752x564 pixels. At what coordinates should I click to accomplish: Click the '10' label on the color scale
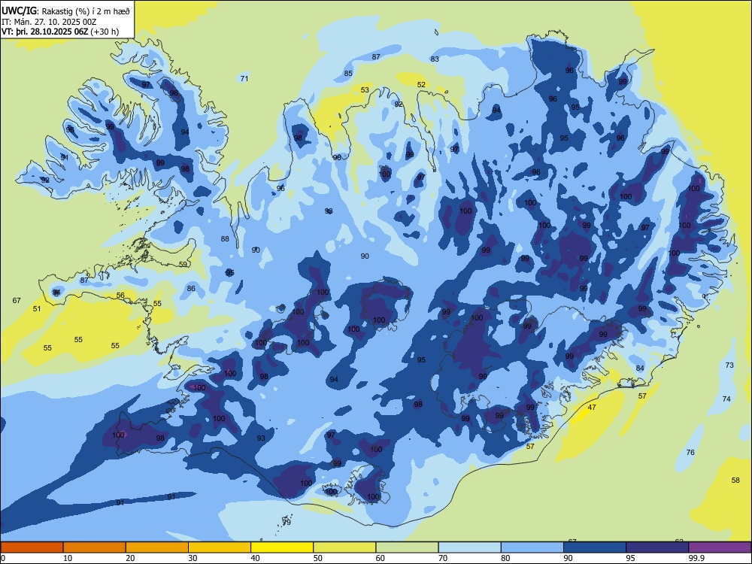(x=68, y=558)
